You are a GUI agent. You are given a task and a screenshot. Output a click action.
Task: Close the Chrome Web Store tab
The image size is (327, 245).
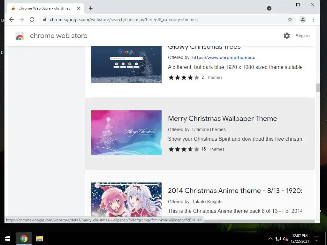[x=79, y=8]
